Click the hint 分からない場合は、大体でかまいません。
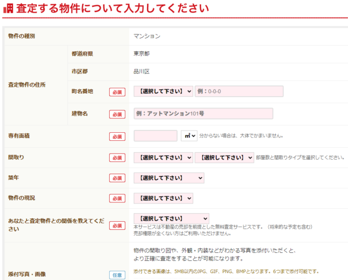The height and width of the screenshot is (280, 348). point(241,135)
